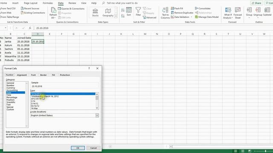Click Cancel in Format Cells
Viewport: 273px width, 153px height.
(93, 148)
